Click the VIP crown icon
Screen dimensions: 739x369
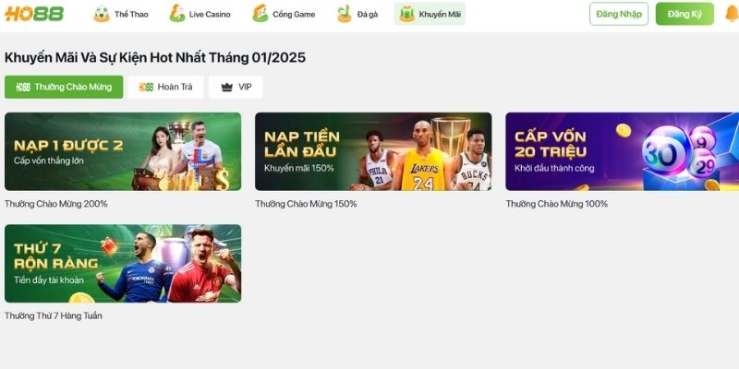[227, 87]
